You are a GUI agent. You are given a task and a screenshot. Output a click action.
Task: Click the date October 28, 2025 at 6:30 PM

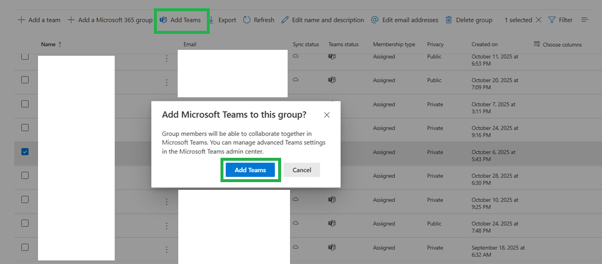[495, 179]
